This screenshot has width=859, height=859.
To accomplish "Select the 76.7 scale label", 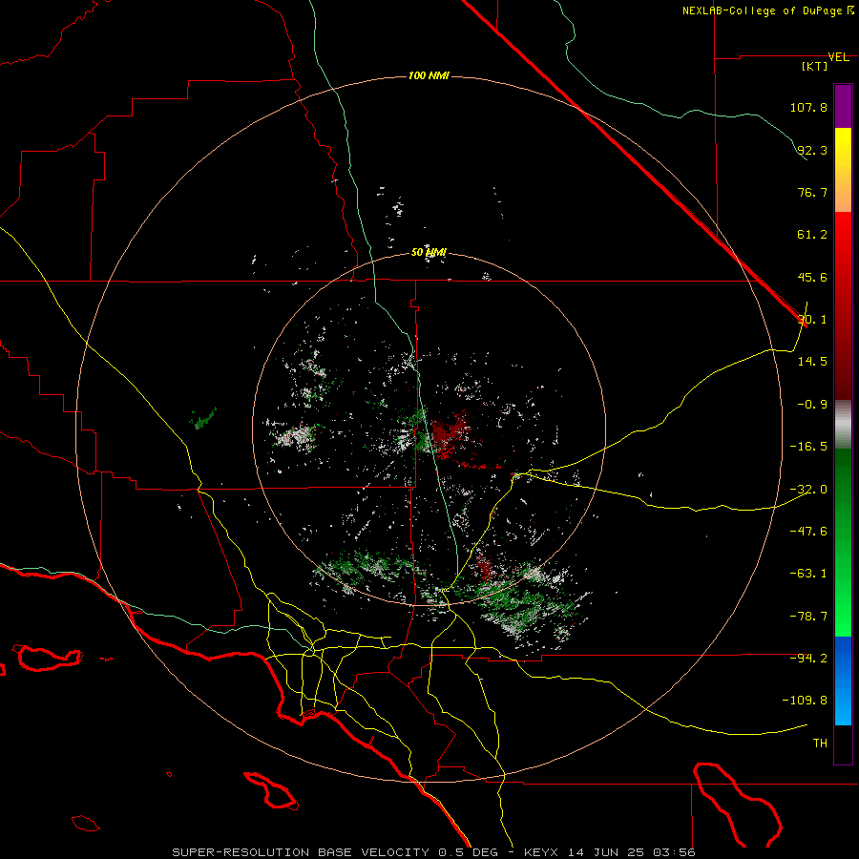I will [812, 192].
